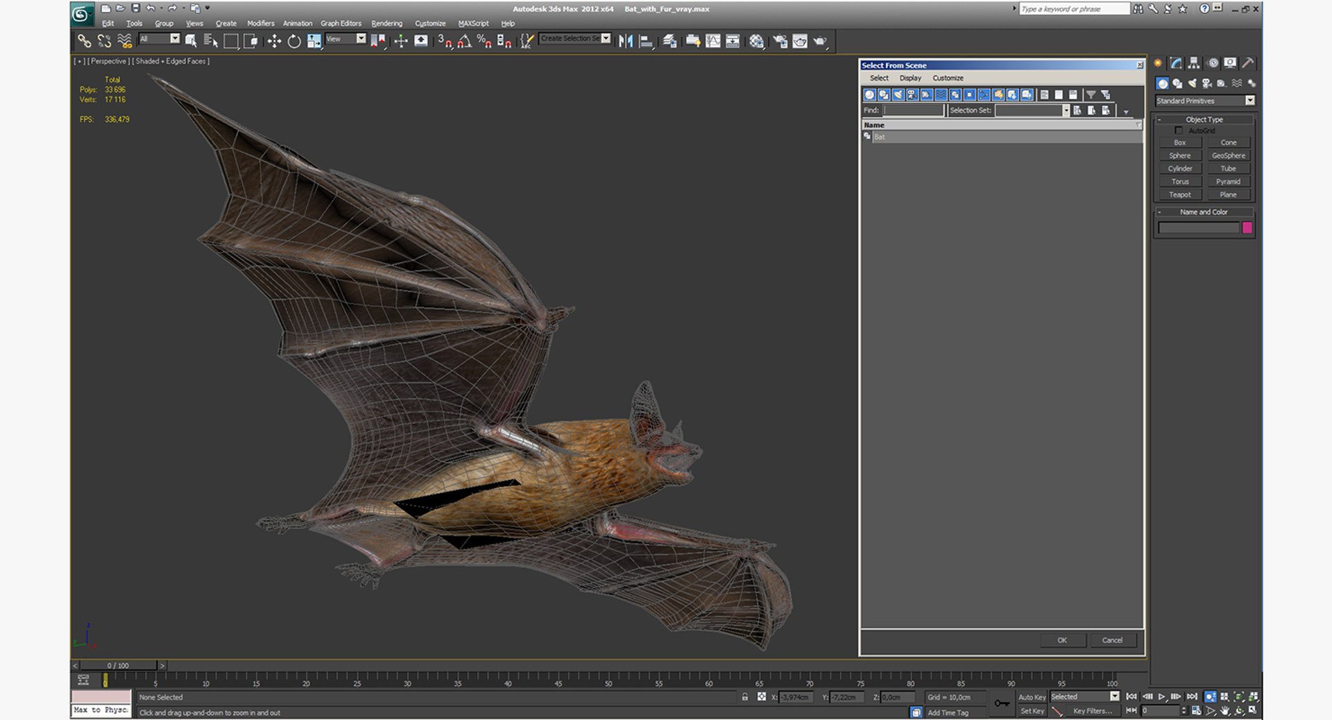Image resolution: width=1332 pixels, height=720 pixels.
Task: Open the Mirror tool
Action: pos(626,42)
